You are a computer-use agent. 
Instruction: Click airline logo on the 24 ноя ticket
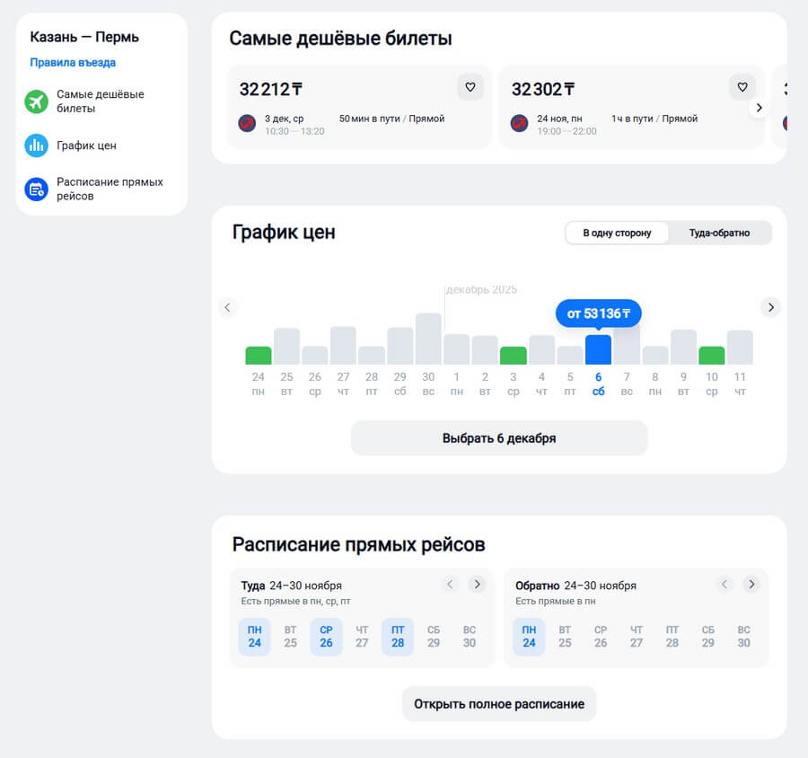[519, 124]
